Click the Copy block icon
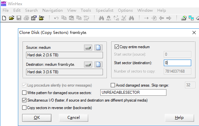 pos(64,18)
